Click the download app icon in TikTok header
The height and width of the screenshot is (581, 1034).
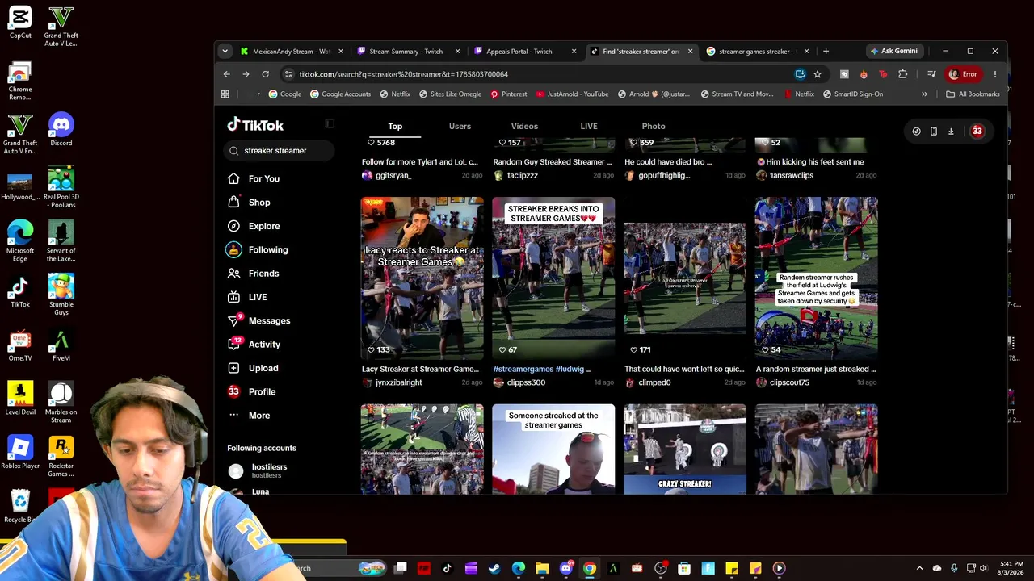point(951,131)
